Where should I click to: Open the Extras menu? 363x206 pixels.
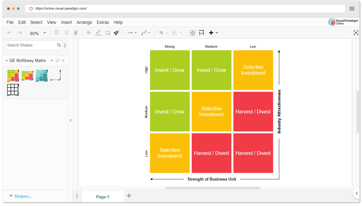point(103,22)
